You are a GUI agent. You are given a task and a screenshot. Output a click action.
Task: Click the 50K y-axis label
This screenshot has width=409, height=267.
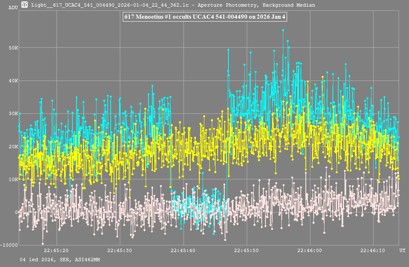(x=13, y=48)
